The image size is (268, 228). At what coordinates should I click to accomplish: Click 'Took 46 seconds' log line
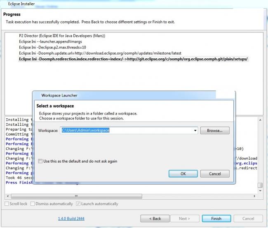click(19, 178)
